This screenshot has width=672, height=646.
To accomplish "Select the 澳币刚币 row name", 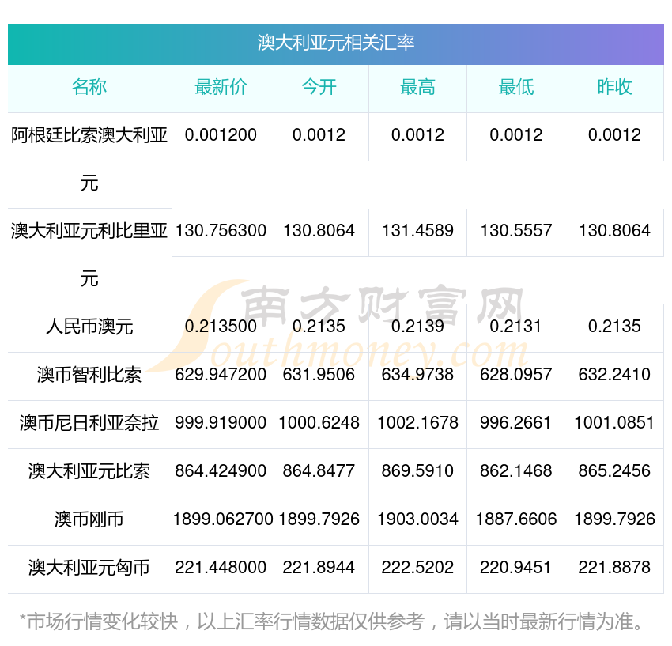I will point(89,519).
